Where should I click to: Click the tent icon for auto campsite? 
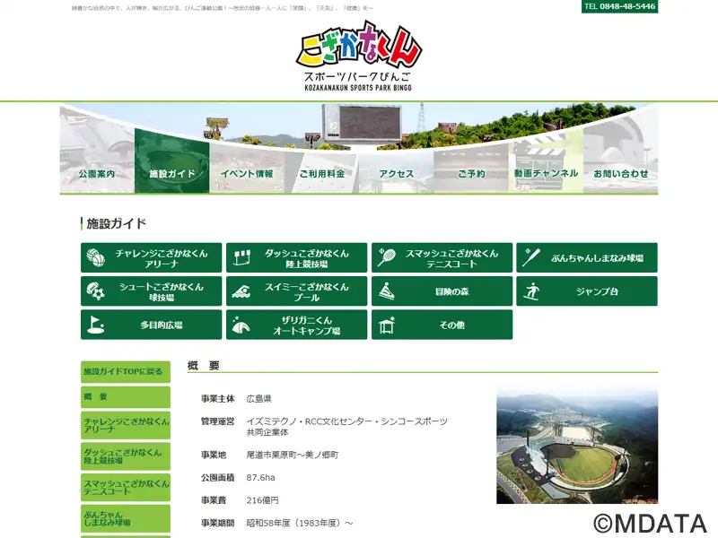click(x=241, y=325)
